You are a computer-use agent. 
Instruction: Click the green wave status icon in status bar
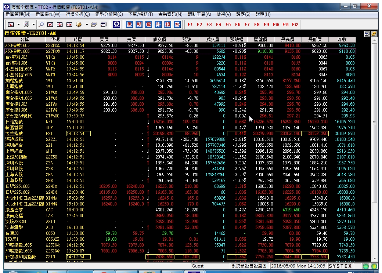tap(365, 266)
